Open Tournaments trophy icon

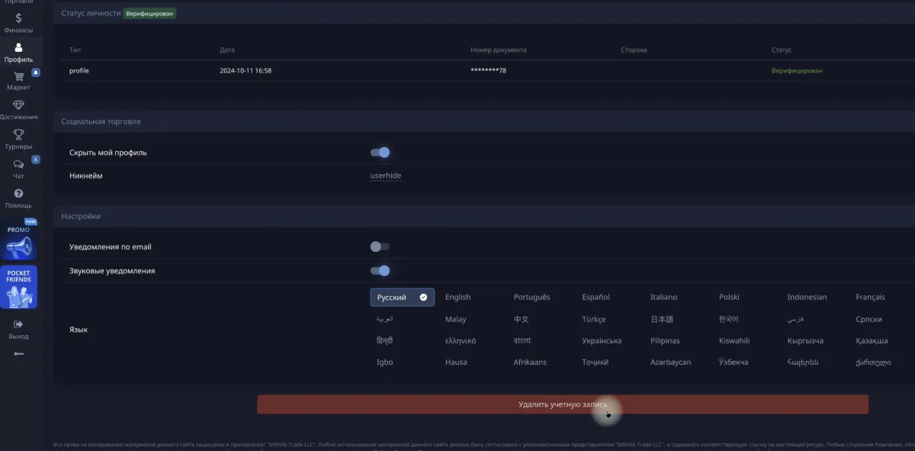[18, 135]
